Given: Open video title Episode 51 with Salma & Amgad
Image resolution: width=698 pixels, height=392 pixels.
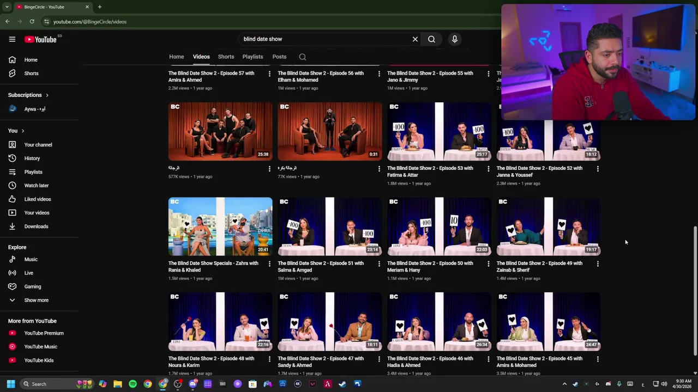Looking at the screenshot, I should coord(321,267).
